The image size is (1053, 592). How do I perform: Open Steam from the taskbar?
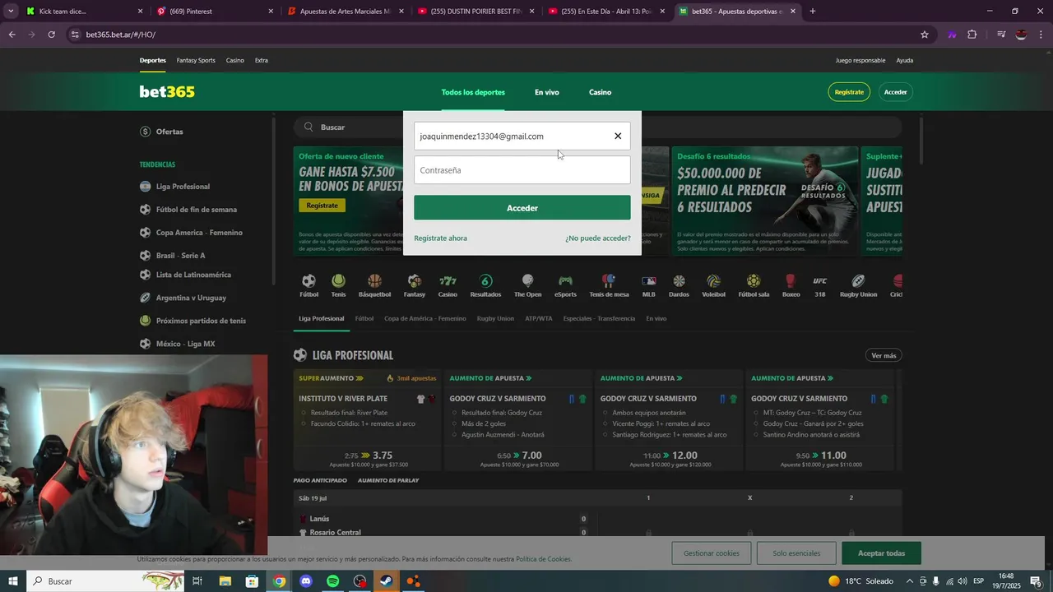(x=386, y=581)
